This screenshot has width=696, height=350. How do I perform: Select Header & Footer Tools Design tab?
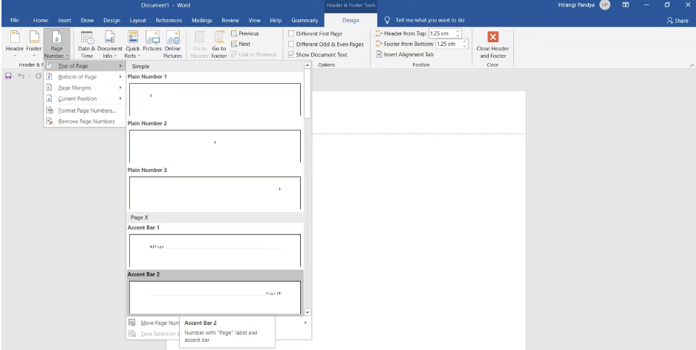tap(351, 20)
